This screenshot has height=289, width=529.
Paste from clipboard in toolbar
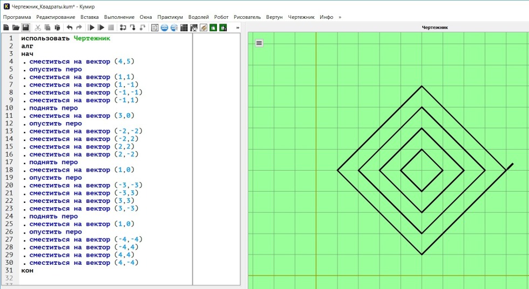pos(57,27)
